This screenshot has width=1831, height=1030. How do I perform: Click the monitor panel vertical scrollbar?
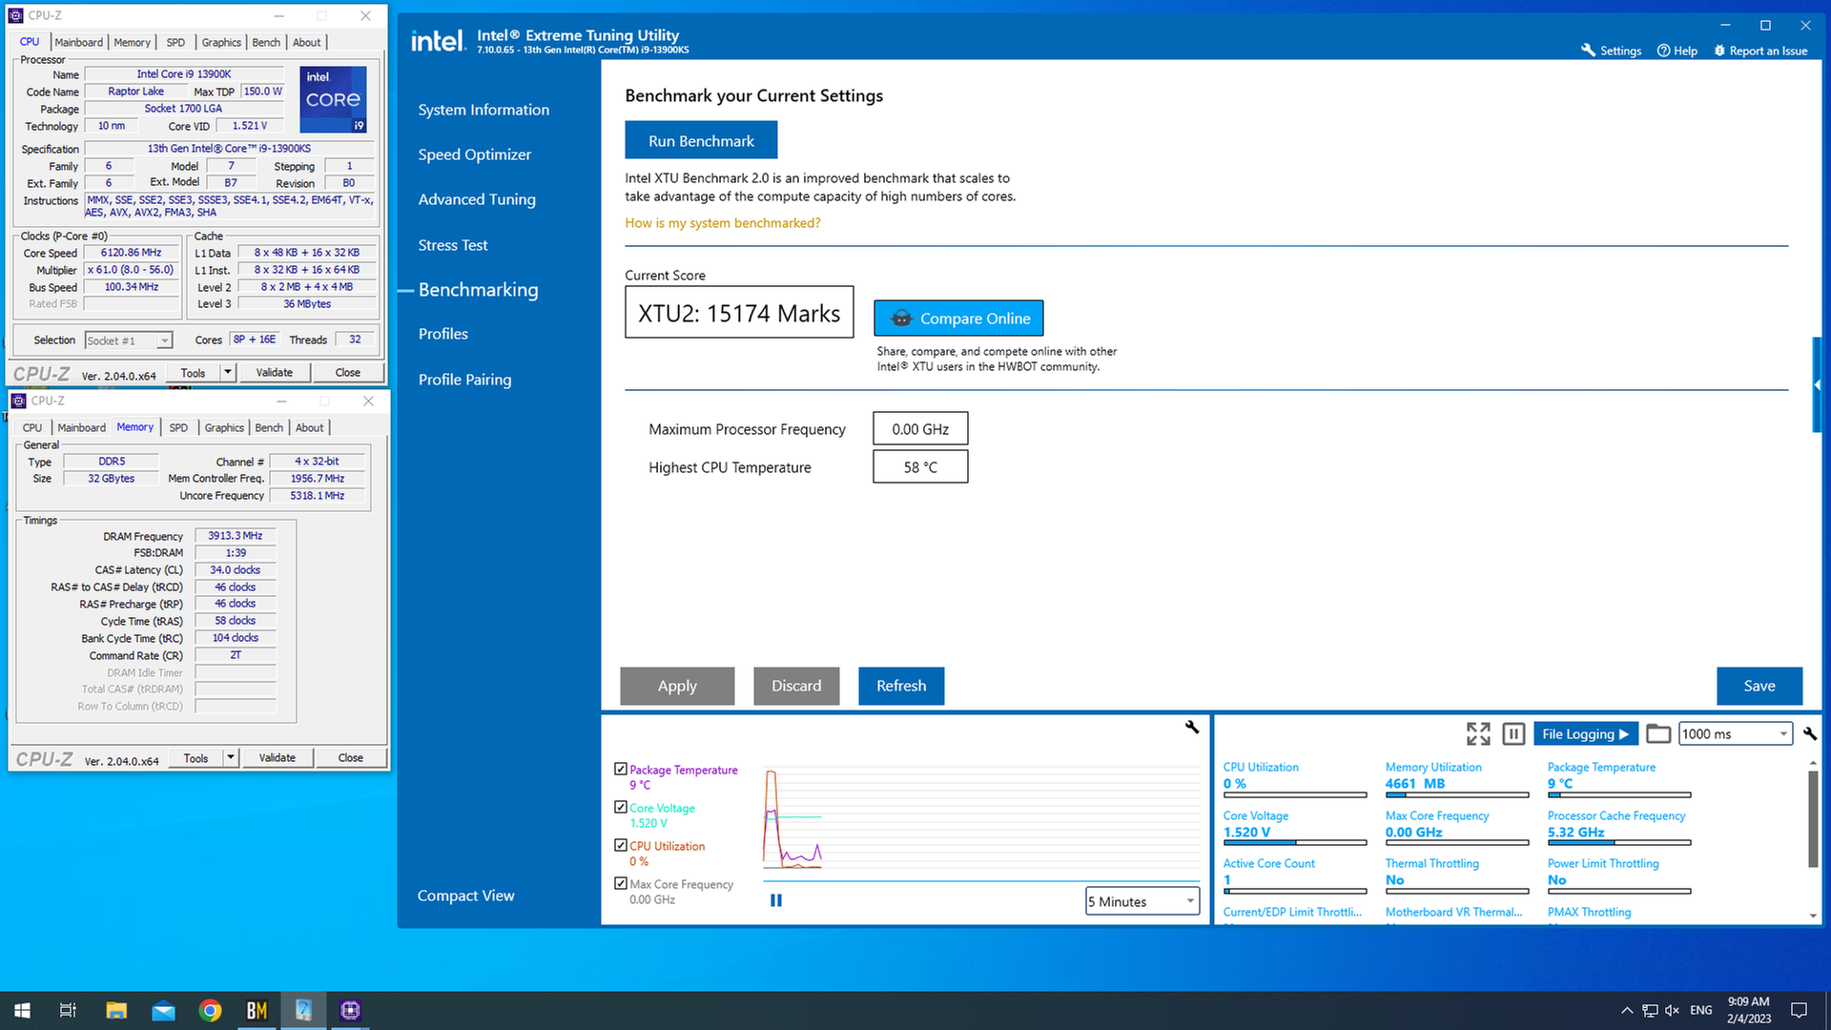(x=1813, y=819)
